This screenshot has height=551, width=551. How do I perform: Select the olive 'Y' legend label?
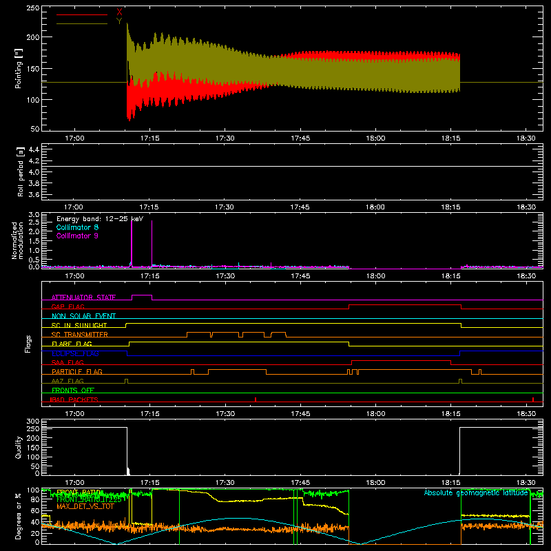pos(119,21)
